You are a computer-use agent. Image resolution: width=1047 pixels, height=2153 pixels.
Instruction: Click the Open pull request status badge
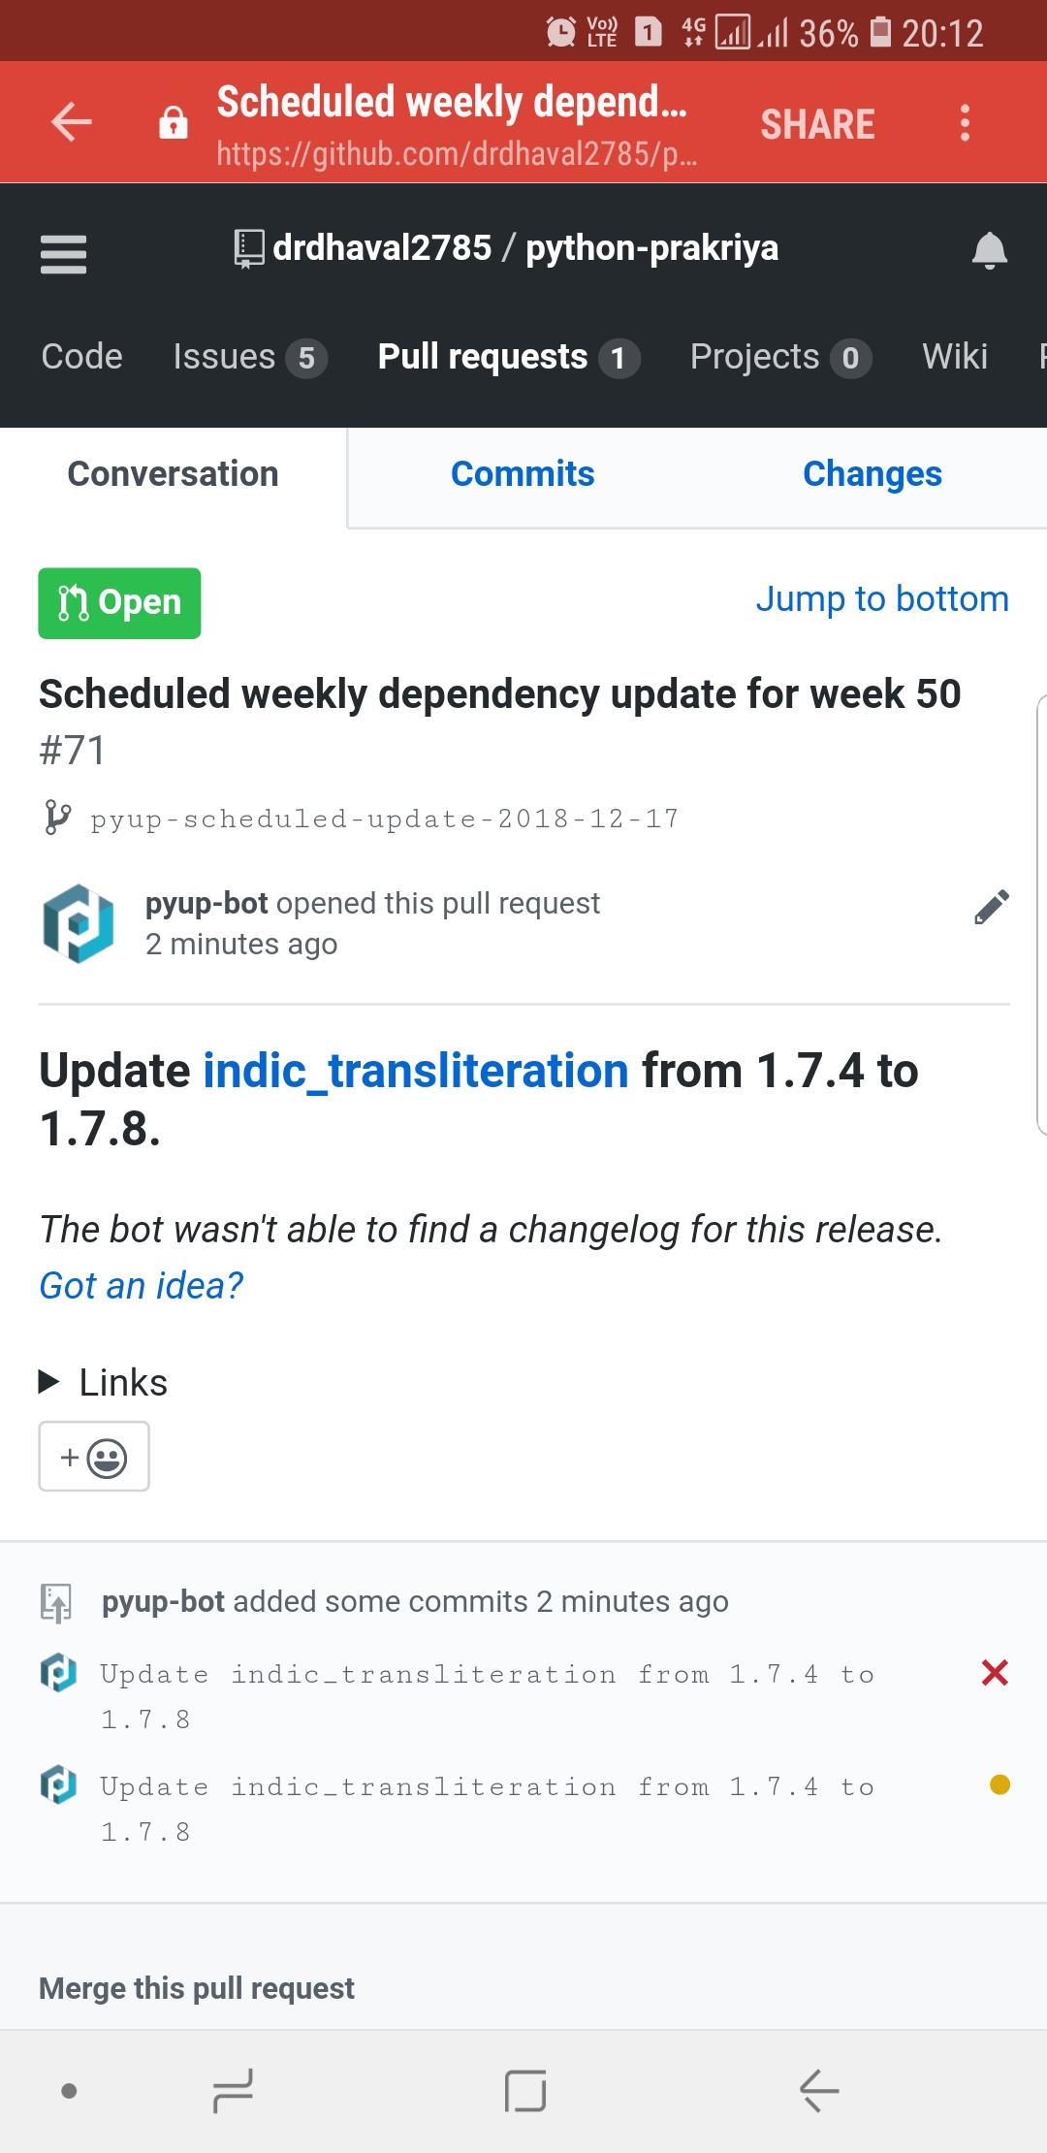tap(118, 602)
